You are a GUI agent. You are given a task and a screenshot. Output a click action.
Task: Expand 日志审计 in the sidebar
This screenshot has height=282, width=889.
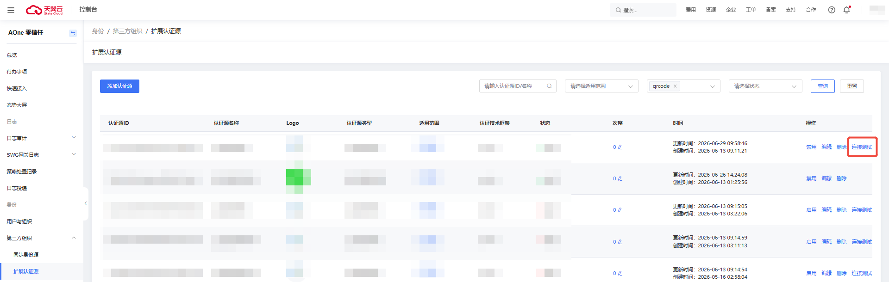click(42, 138)
